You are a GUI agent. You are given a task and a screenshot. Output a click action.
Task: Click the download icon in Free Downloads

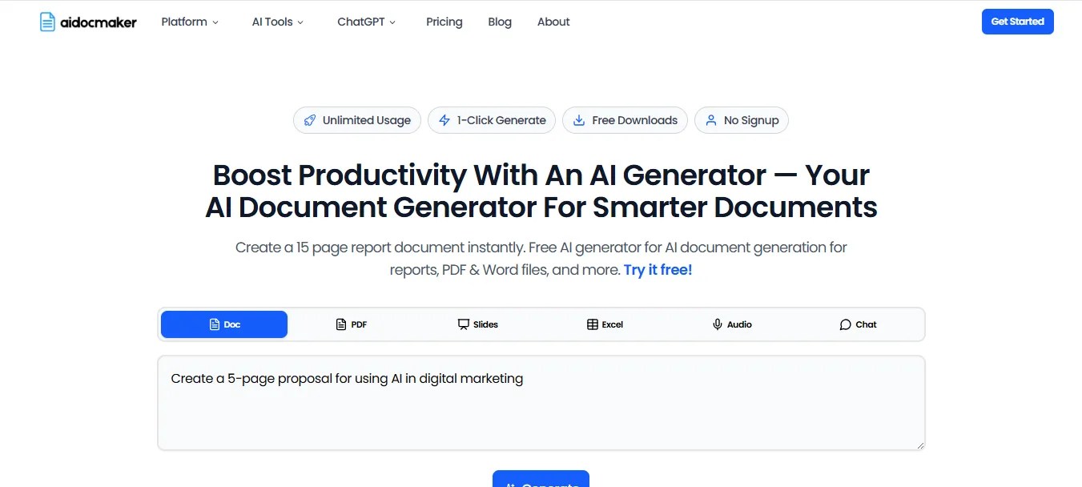tap(578, 120)
